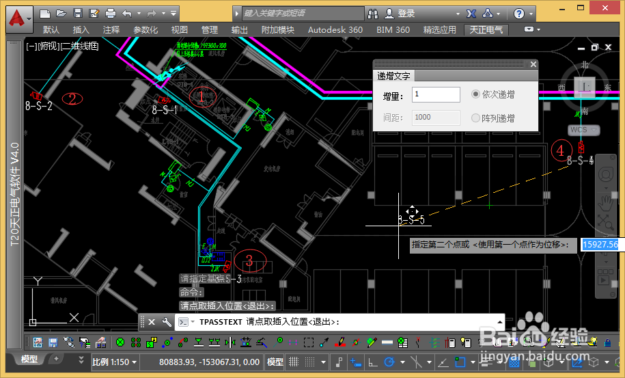The width and height of the screenshot is (625, 378).
Task: Open the WCS coordinate system dropdown
Action: pyautogui.click(x=584, y=130)
